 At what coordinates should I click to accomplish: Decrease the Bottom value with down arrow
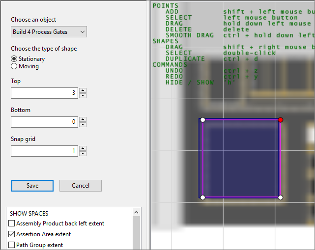[83, 125]
